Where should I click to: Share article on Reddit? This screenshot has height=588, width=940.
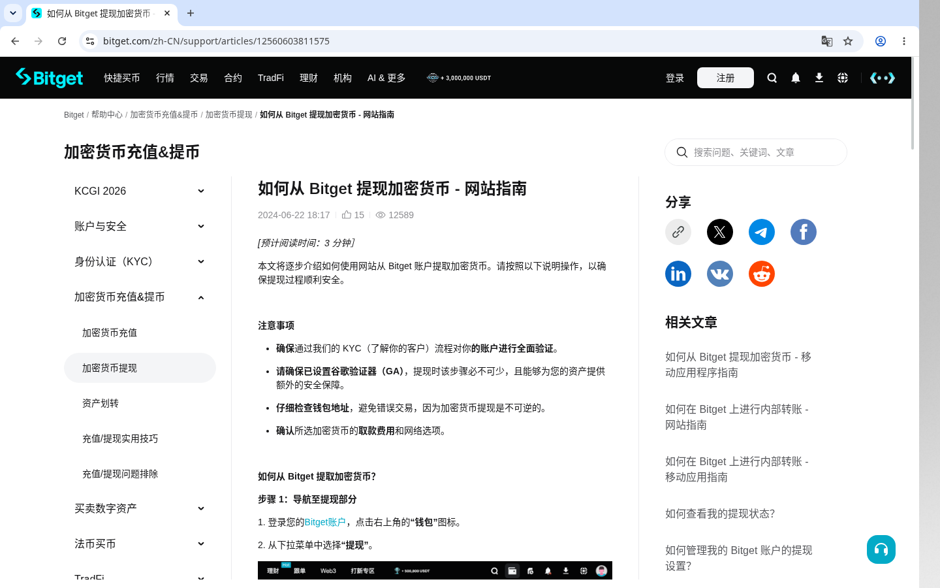tap(761, 274)
